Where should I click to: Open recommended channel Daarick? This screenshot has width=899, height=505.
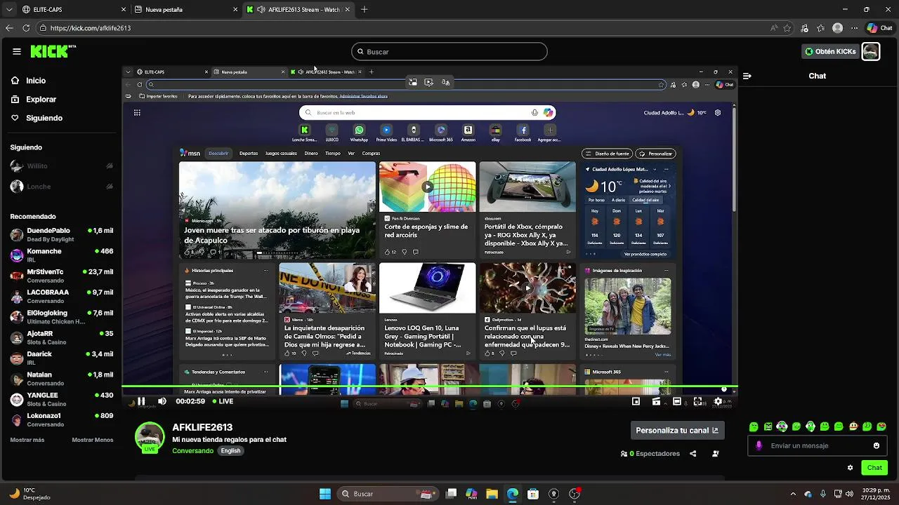point(62,358)
